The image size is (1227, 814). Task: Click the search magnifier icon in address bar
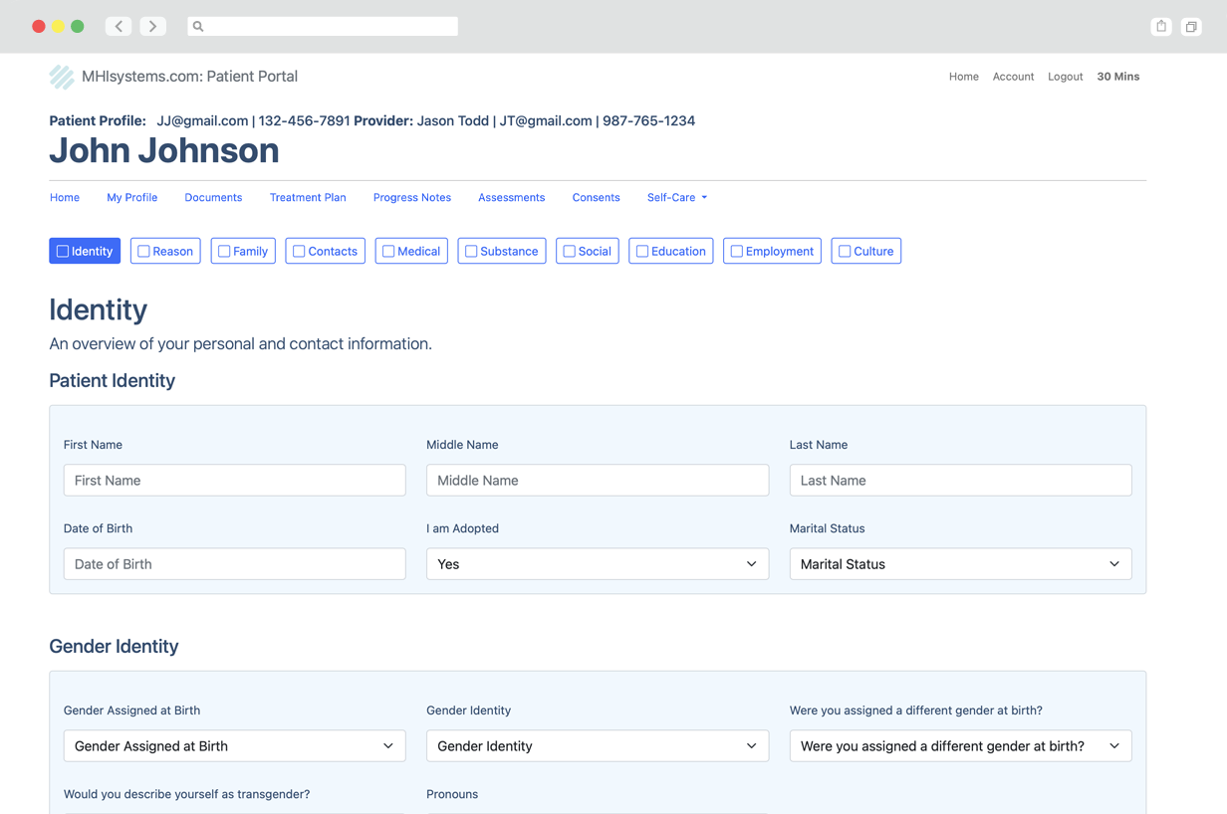pyautogui.click(x=198, y=27)
